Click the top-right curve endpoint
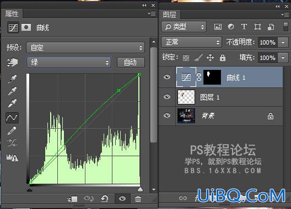The image size is (291, 209). [x=139, y=74]
